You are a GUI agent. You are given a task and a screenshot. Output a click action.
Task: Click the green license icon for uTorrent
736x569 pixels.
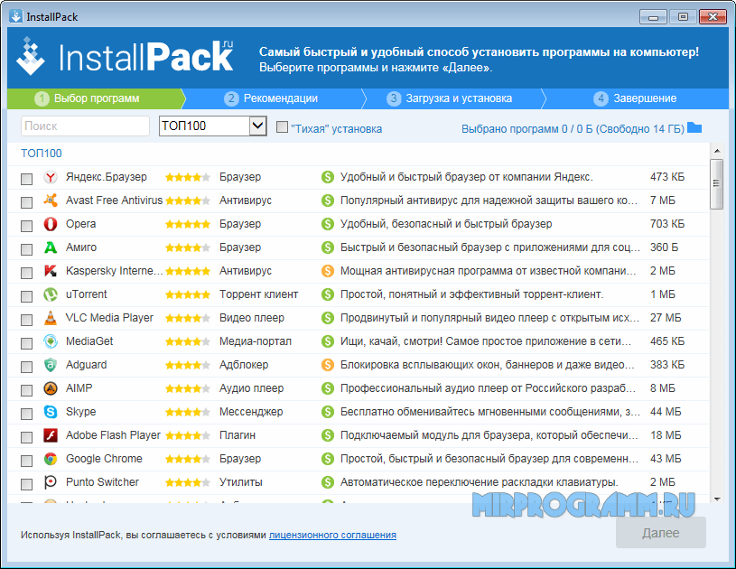(x=327, y=294)
